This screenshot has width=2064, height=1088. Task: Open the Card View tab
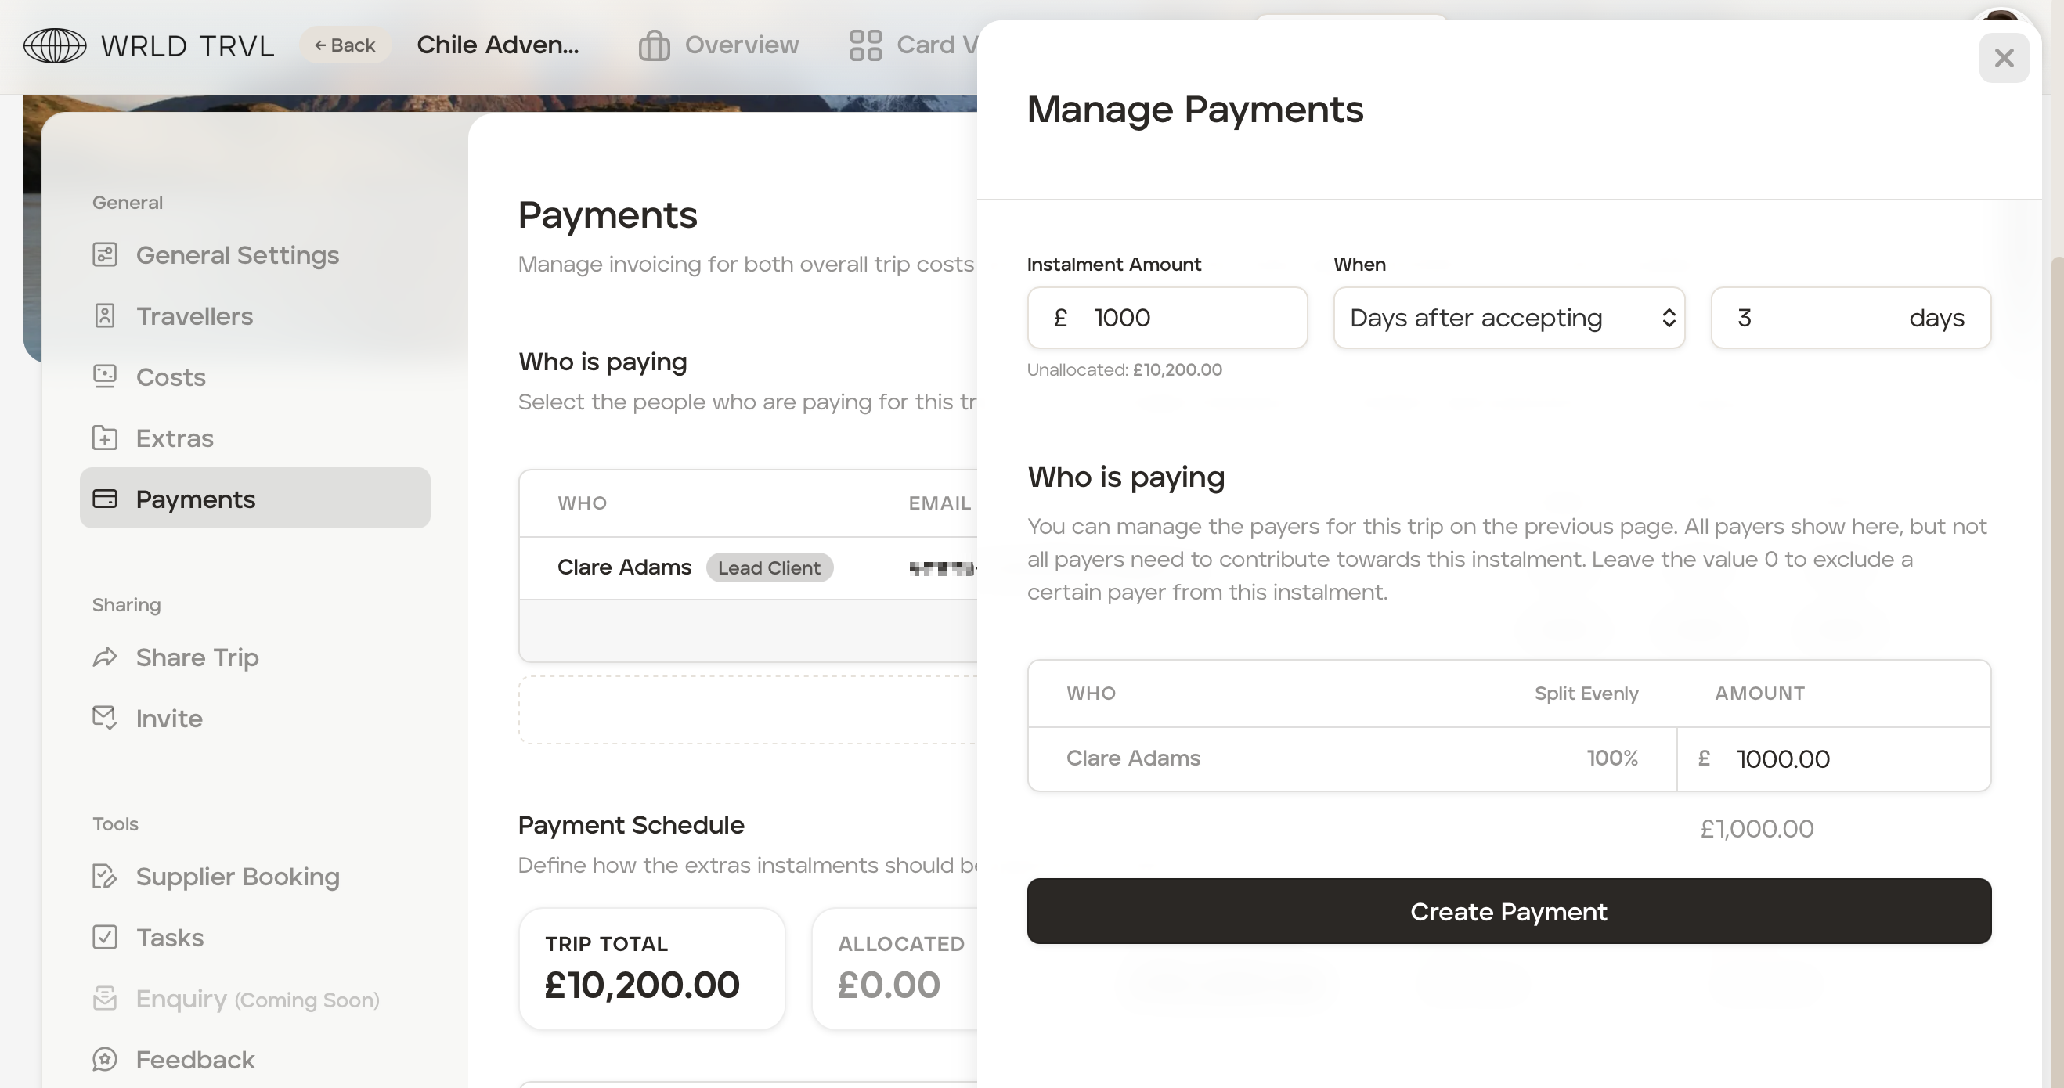pyautogui.click(x=914, y=45)
